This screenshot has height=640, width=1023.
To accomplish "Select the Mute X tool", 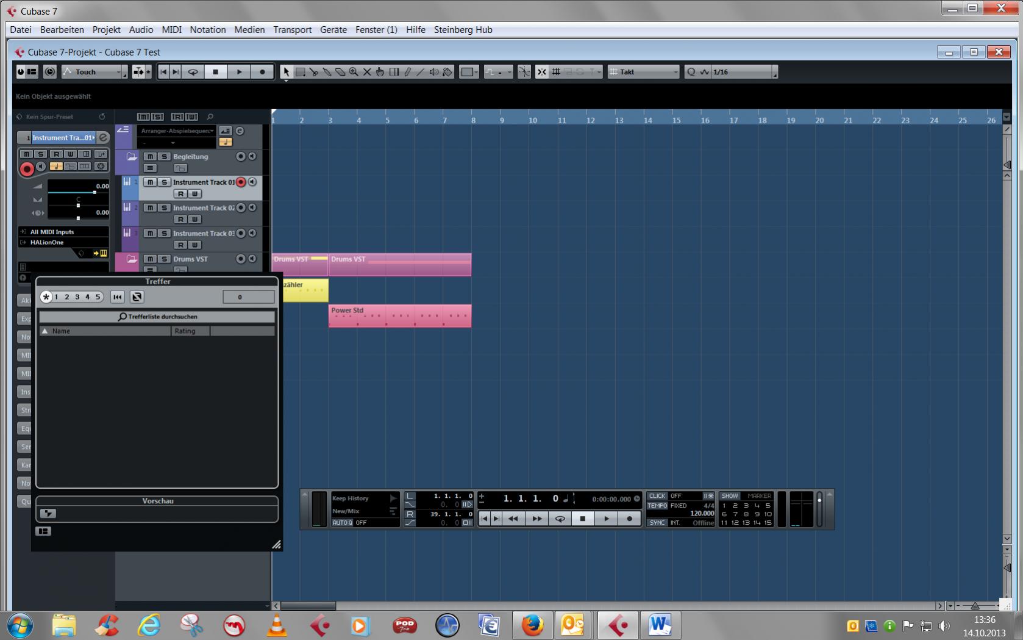I will tap(367, 72).
